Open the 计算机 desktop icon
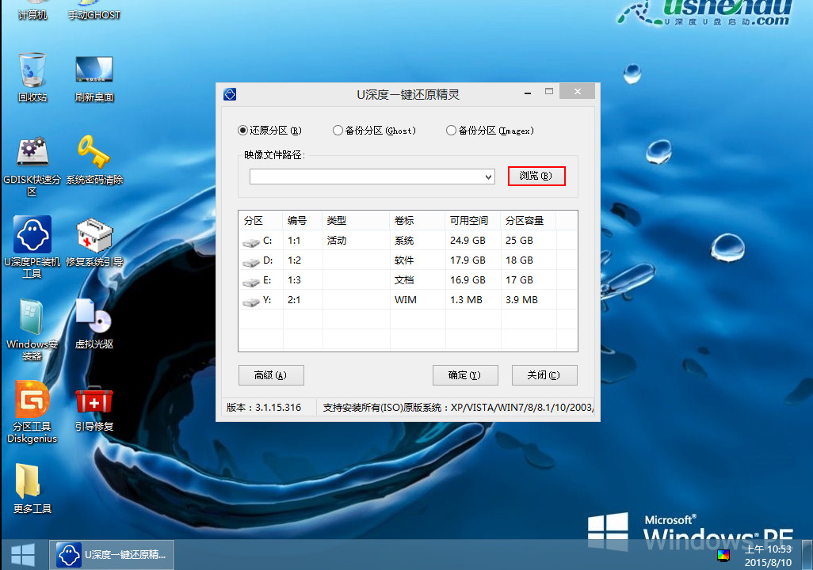Viewport: 813px width, 570px height. tap(32, 9)
